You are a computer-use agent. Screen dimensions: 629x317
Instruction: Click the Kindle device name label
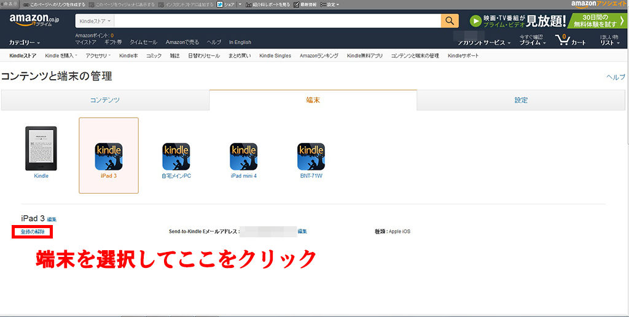41,176
